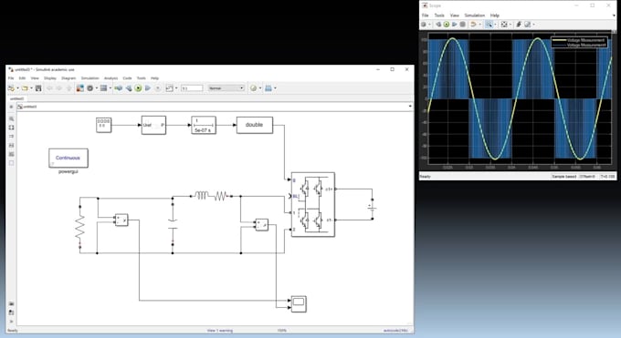Click the Scope block in model
The width and height of the screenshot is (621, 338).
299,304
